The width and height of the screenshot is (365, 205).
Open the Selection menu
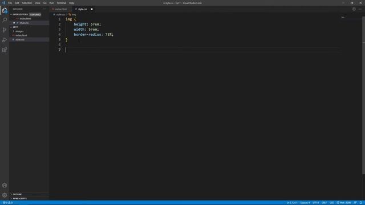(27, 3)
